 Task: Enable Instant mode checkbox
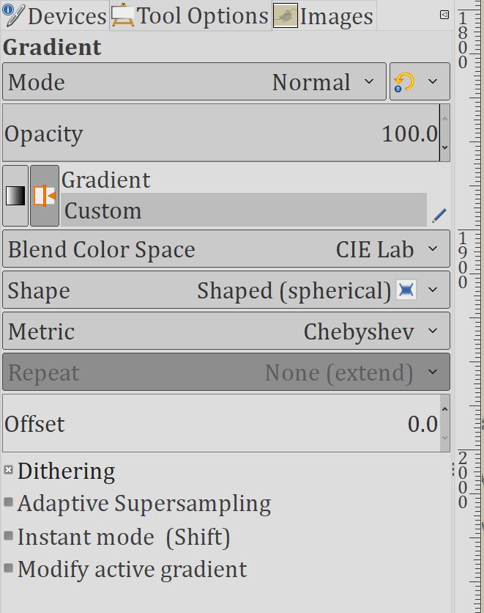click(9, 537)
